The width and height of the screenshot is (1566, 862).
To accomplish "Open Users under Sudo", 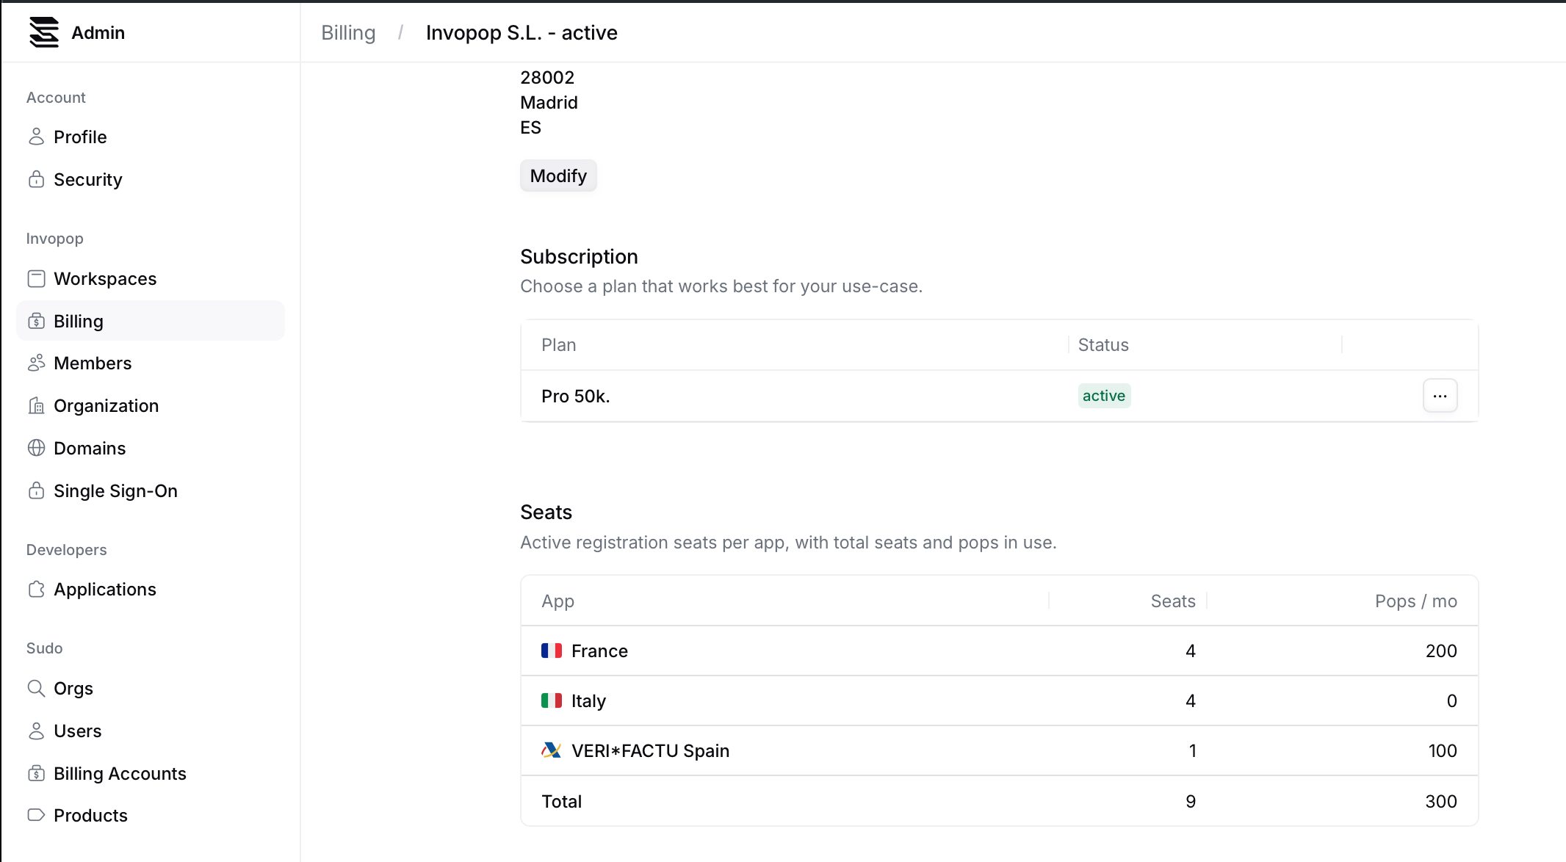I will pos(150,731).
